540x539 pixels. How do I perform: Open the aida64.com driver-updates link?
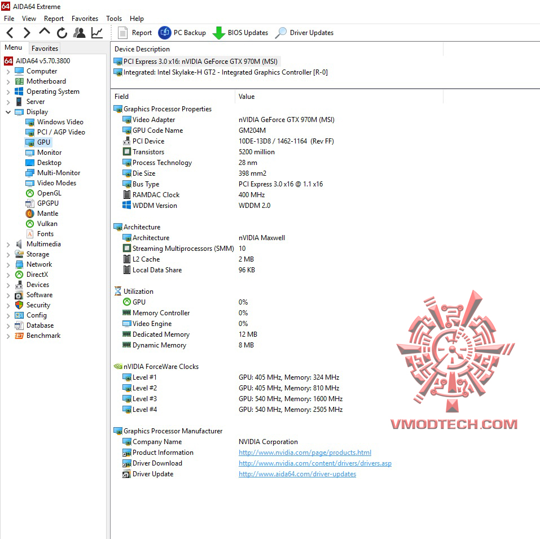(297, 474)
